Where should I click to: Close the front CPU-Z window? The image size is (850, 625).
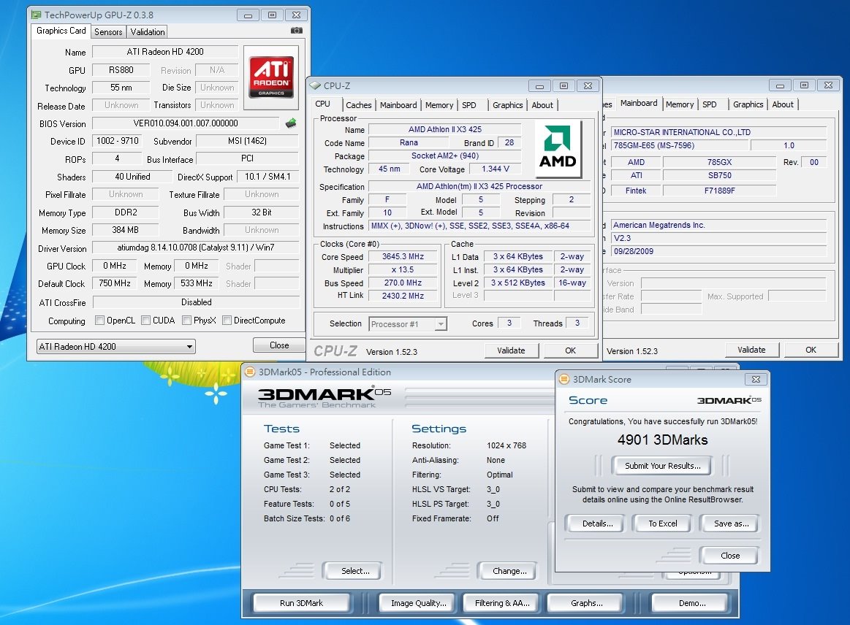pos(588,86)
